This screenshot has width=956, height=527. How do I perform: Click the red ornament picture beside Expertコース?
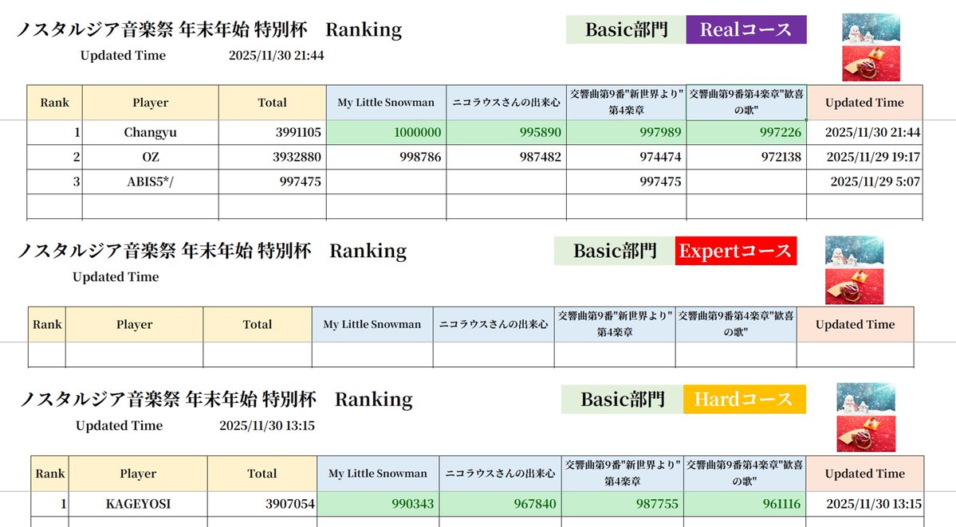pyautogui.click(x=854, y=286)
